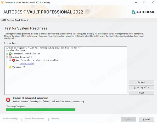Open View Log File

coord(141,87)
